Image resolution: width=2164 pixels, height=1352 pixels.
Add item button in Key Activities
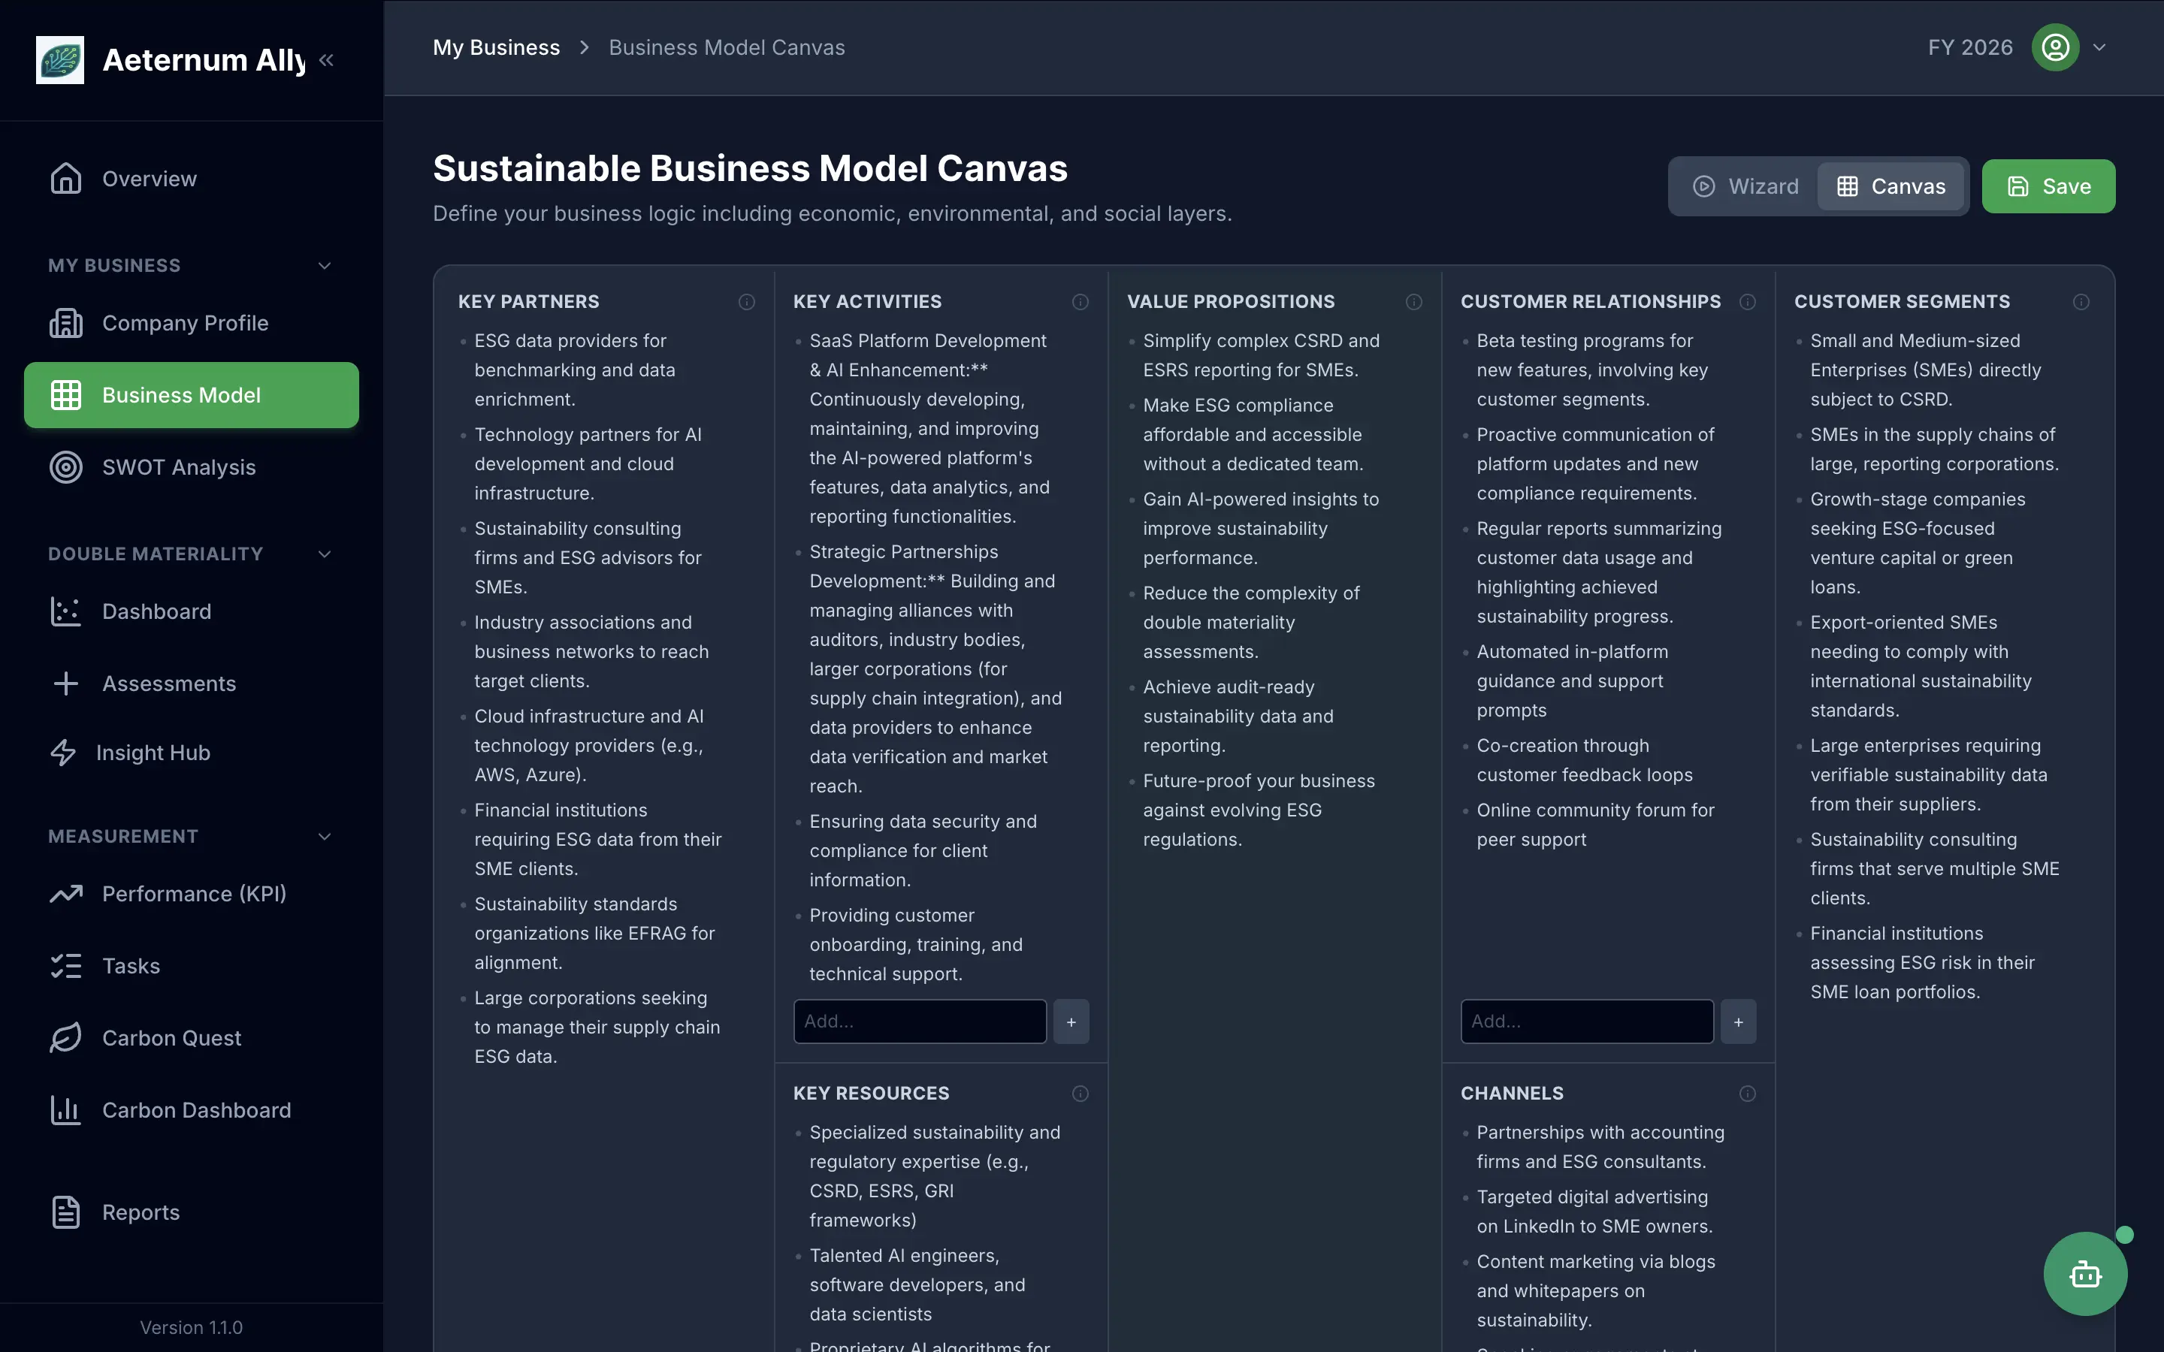click(1071, 1022)
